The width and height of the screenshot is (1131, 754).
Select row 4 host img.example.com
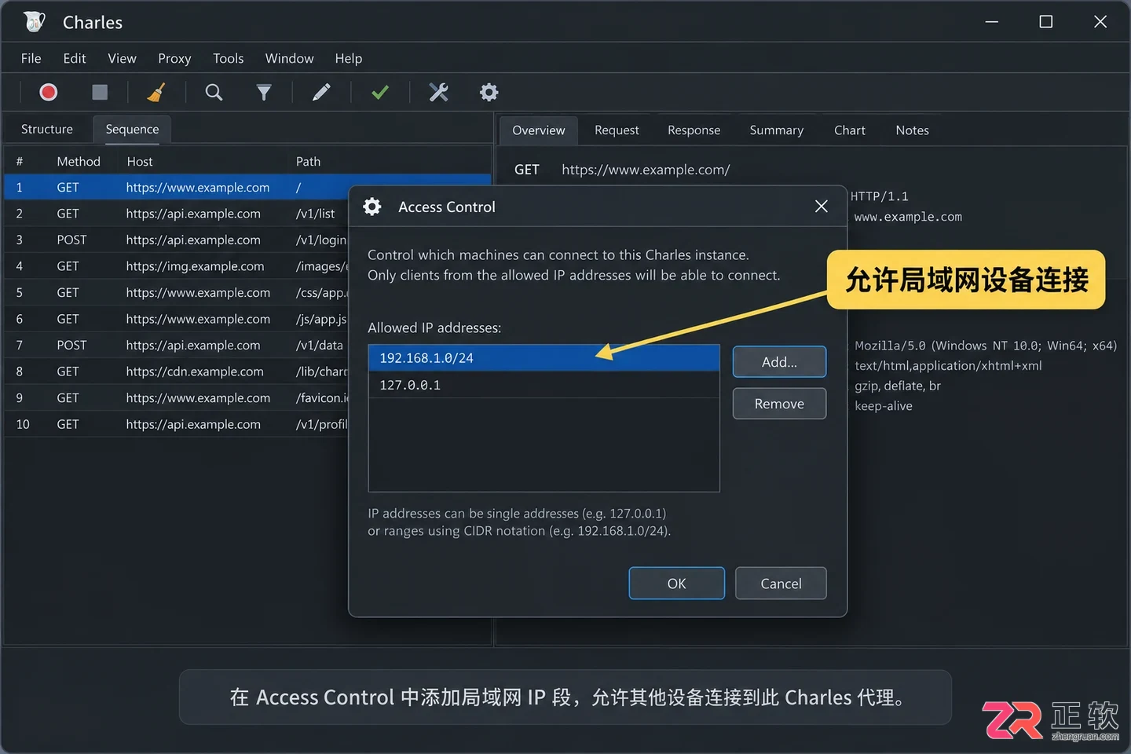177,266
